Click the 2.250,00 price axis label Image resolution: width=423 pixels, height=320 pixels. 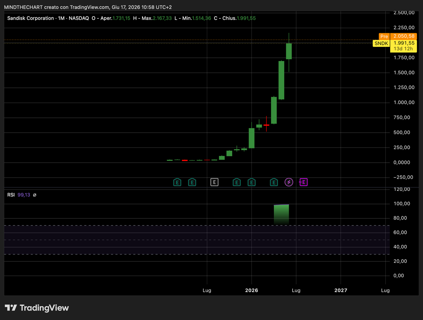(404, 28)
